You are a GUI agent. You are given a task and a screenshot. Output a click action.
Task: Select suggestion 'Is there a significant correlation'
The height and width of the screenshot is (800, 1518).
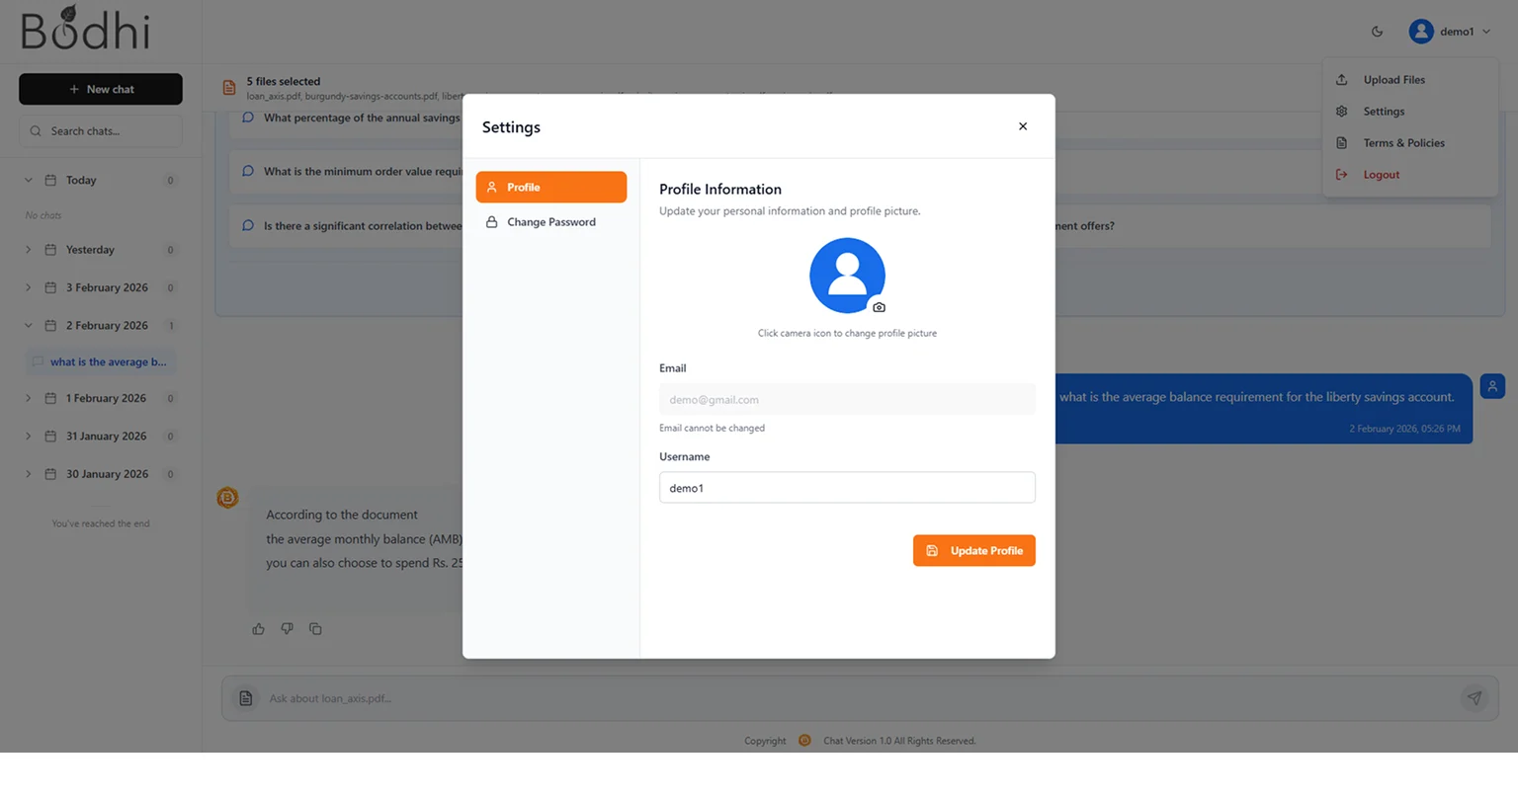(363, 226)
